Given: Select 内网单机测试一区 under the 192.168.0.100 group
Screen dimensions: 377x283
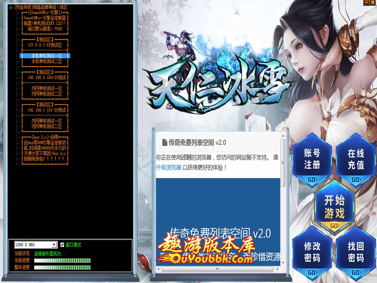Looking at the screenshot, I should click(47, 88).
